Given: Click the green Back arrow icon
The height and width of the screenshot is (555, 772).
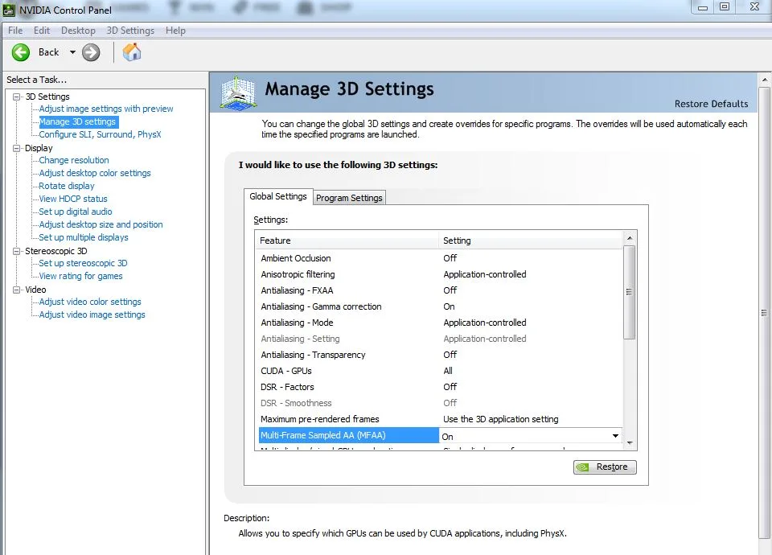Looking at the screenshot, I should tap(21, 52).
